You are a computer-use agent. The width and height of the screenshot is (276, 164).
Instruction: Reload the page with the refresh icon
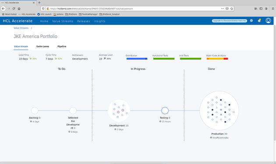pyautogui.click(x=14, y=8)
